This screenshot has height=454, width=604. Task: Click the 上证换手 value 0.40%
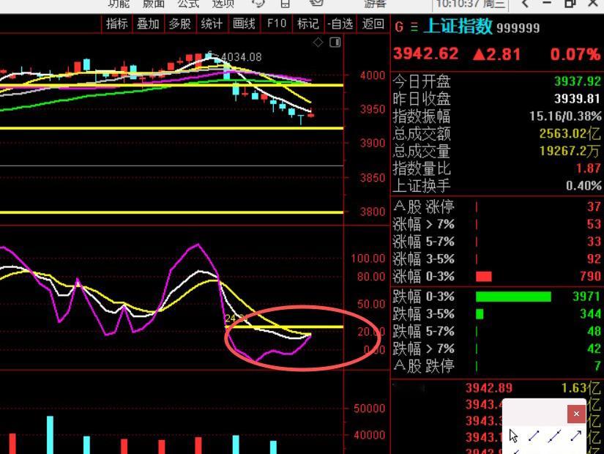pos(584,186)
